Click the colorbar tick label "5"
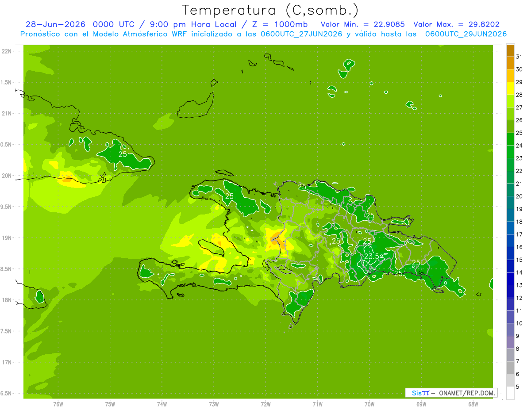531x410 pixels. 518,387
